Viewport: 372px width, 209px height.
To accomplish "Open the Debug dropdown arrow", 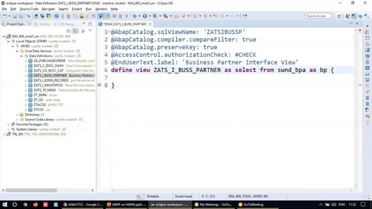I will pyautogui.click(x=139, y=16).
